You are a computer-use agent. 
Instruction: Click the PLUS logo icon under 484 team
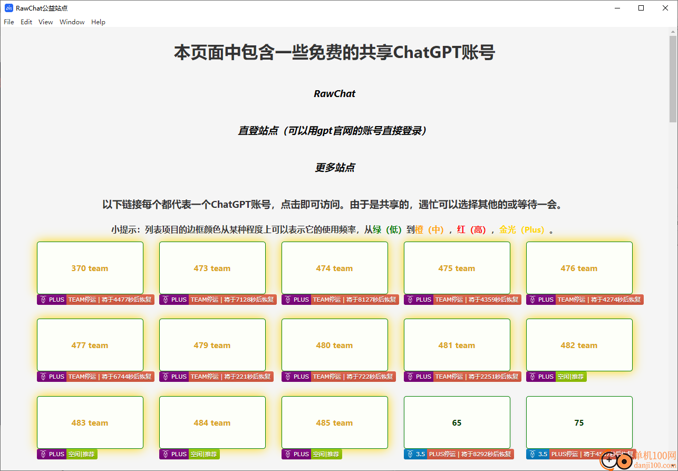coord(166,454)
